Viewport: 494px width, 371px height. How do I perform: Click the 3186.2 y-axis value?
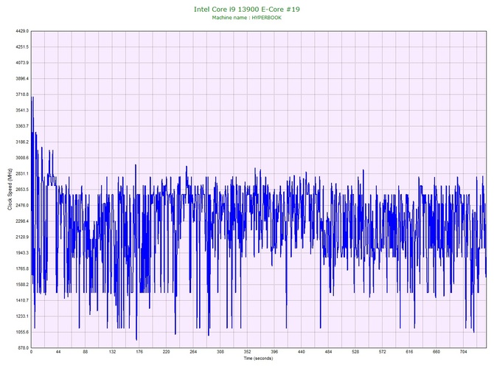[x=22, y=142]
